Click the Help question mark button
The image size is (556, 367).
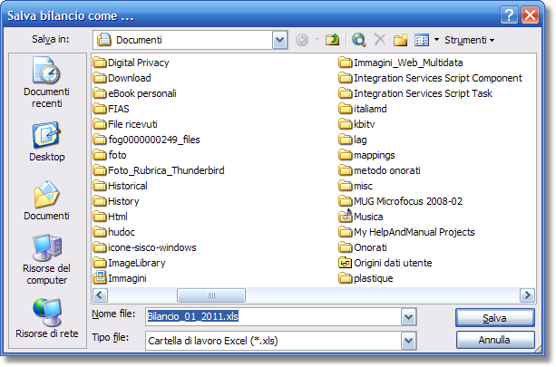[x=509, y=15]
